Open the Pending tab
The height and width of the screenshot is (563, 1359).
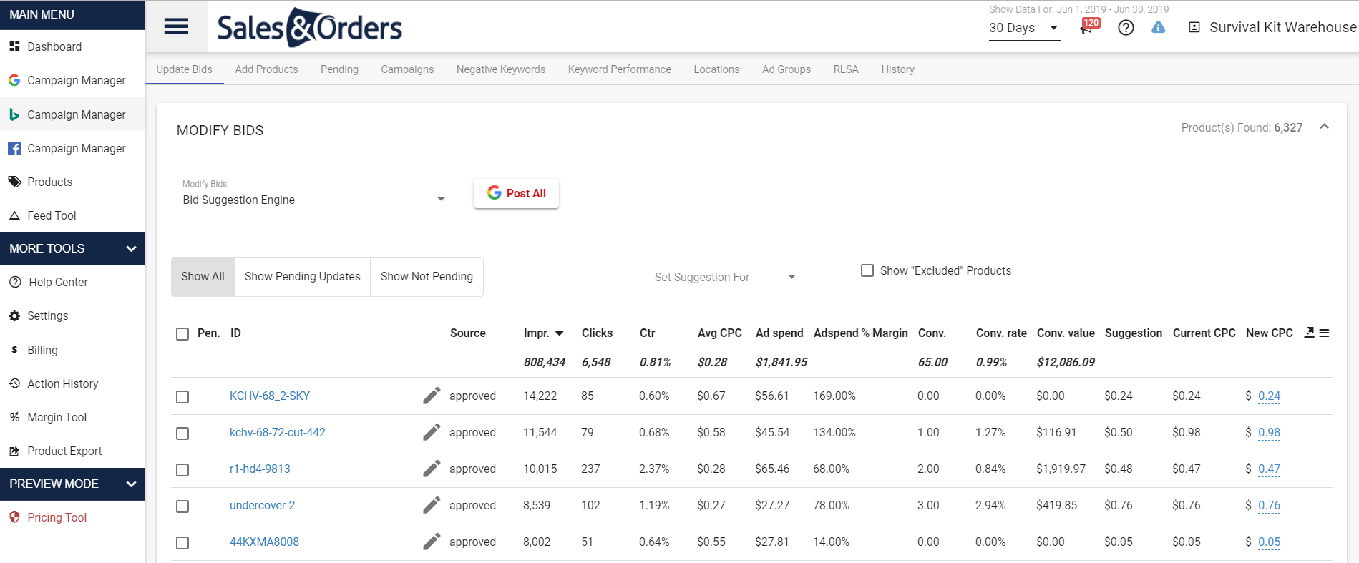(x=339, y=69)
